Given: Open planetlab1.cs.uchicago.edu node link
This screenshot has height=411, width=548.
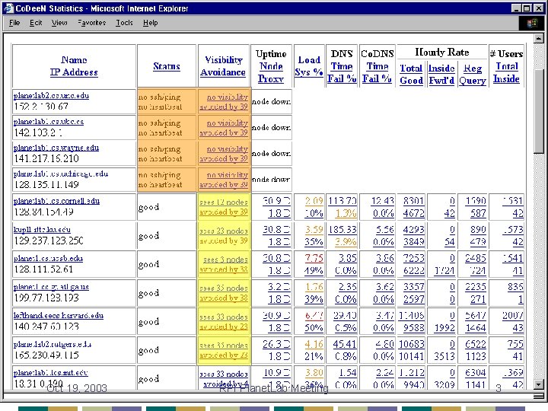Looking at the screenshot, I should coord(61,174).
